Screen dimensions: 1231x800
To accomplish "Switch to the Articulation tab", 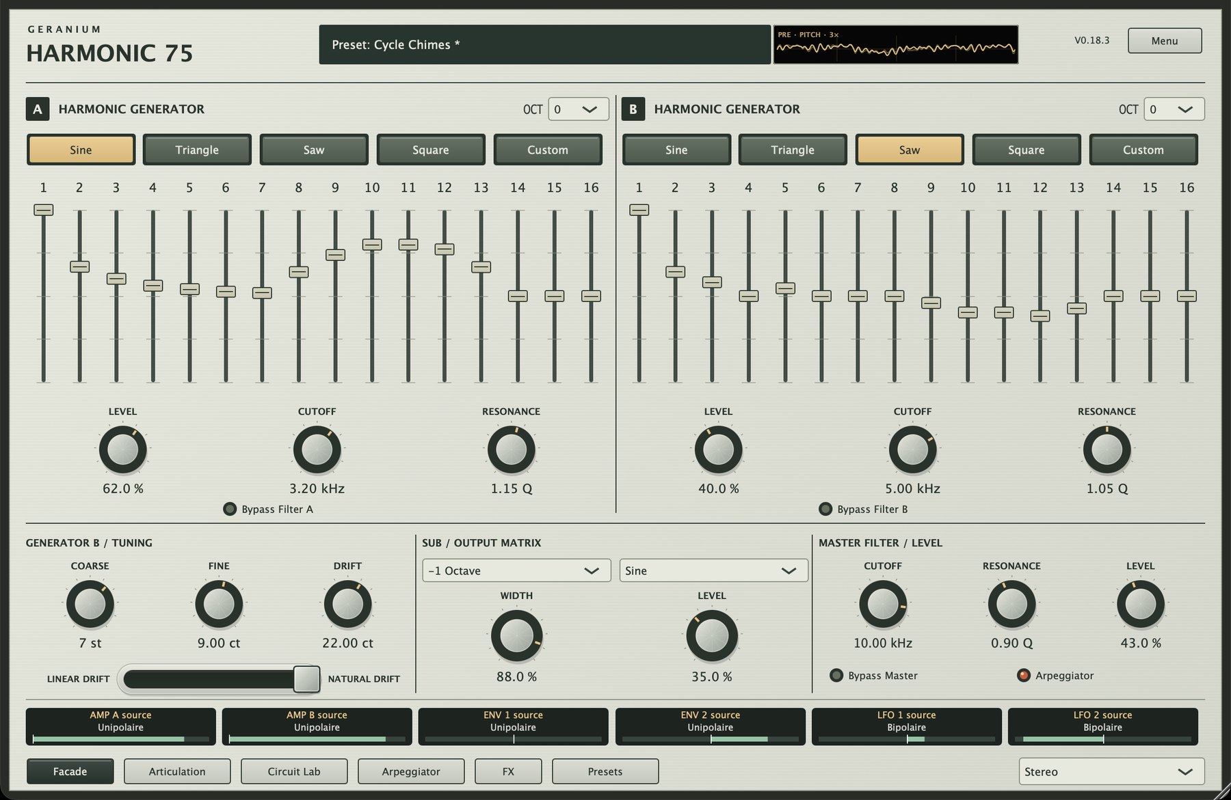I will click(177, 771).
